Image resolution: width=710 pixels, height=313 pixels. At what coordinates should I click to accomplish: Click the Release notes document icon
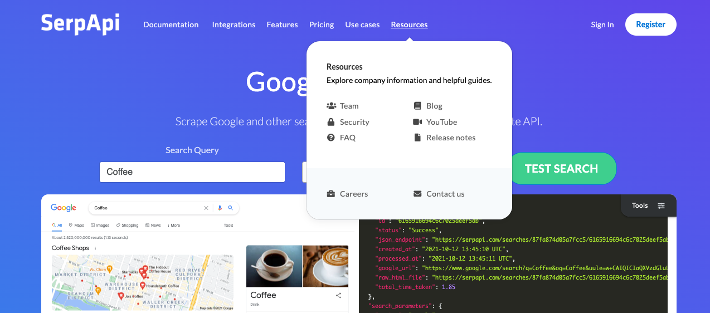pos(417,138)
